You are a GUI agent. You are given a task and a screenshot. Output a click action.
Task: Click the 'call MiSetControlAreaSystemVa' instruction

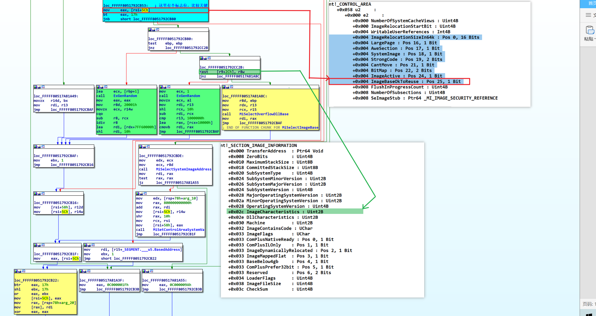[170, 230]
